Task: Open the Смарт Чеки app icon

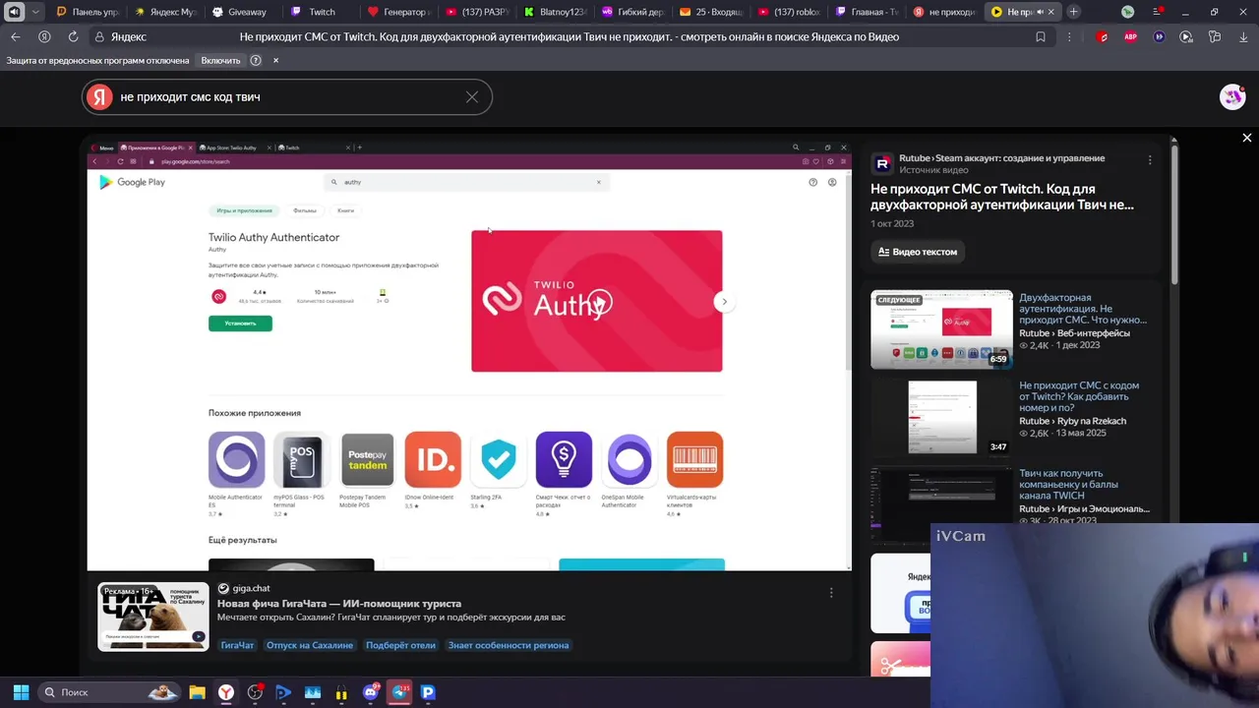Action: pos(564,459)
